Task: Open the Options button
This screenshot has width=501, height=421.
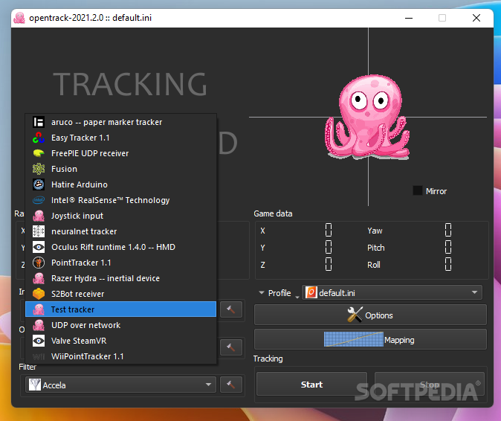Action: (370, 315)
